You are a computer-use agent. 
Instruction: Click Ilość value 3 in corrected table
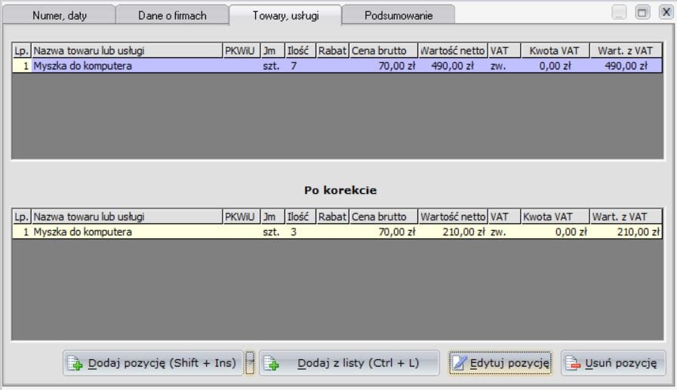coord(294,232)
